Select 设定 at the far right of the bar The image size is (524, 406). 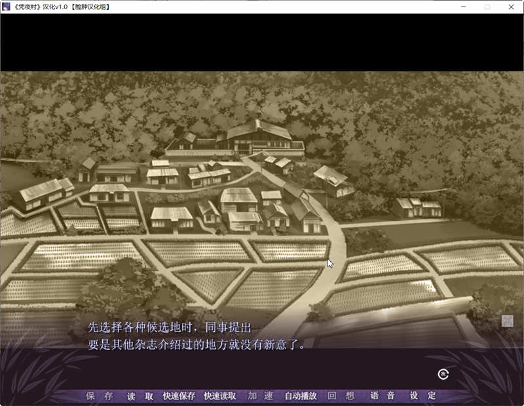(x=425, y=396)
